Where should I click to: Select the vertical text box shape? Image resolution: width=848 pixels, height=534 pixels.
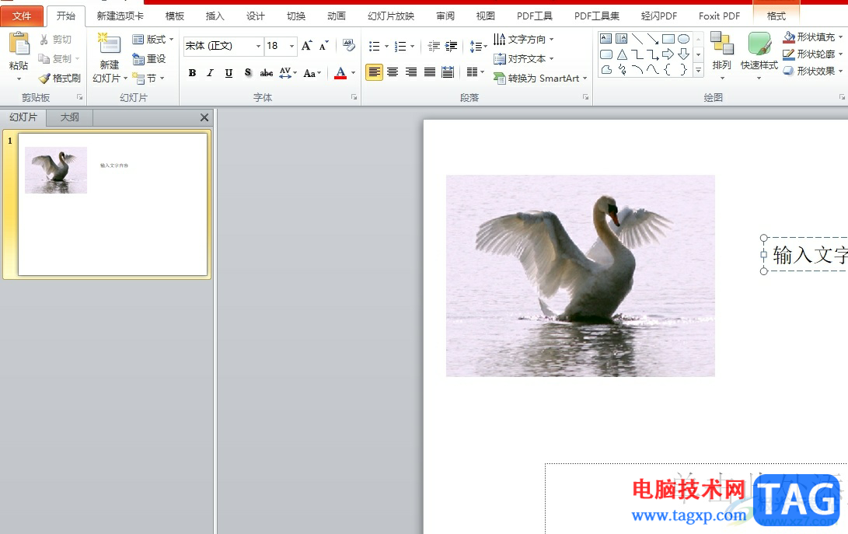click(x=621, y=39)
